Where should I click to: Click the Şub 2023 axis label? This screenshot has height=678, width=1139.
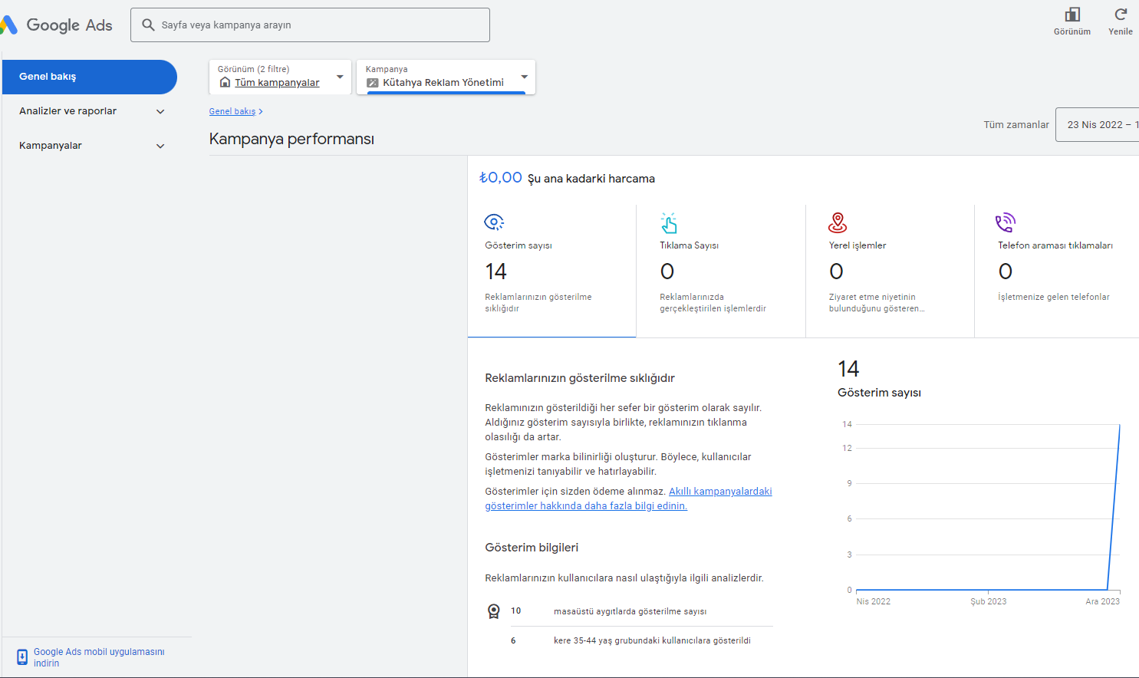[x=988, y=601]
